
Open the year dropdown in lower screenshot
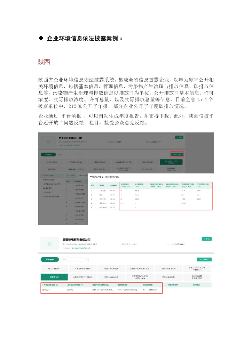(74, 259)
